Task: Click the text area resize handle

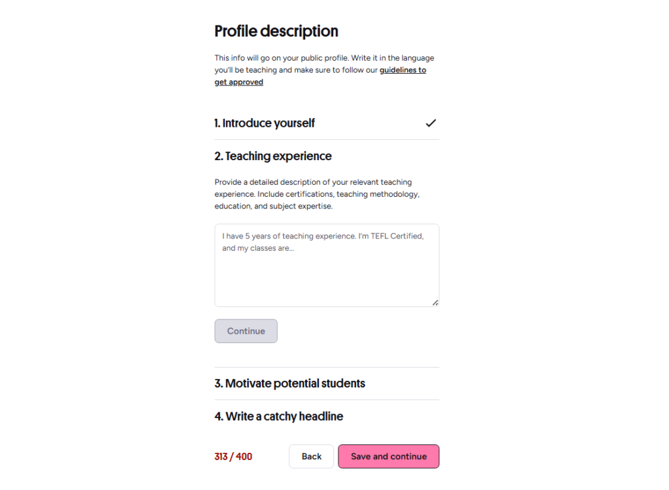Action: coord(434,302)
